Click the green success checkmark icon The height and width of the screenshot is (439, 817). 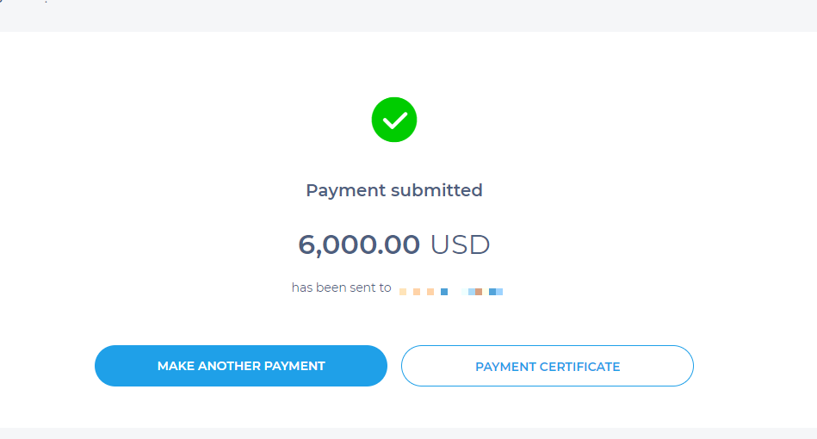click(394, 120)
